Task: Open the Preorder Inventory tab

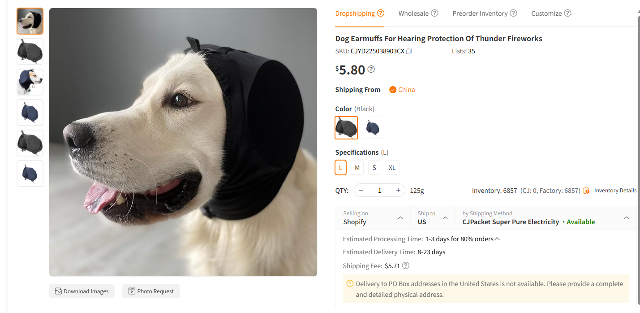Action: (x=480, y=13)
